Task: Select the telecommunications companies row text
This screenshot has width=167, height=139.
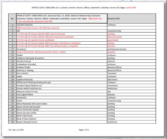Action: tap(47, 46)
